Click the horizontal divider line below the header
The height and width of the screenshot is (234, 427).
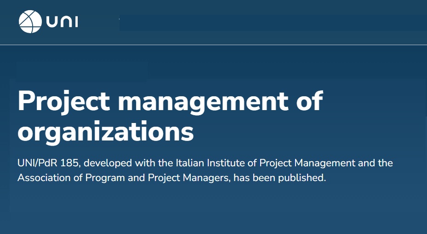tap(213, 45)
